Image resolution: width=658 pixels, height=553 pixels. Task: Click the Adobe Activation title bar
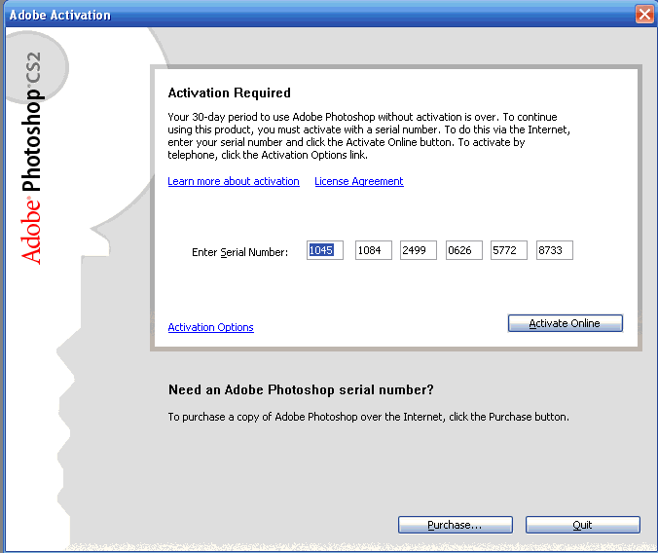point(292,15)
